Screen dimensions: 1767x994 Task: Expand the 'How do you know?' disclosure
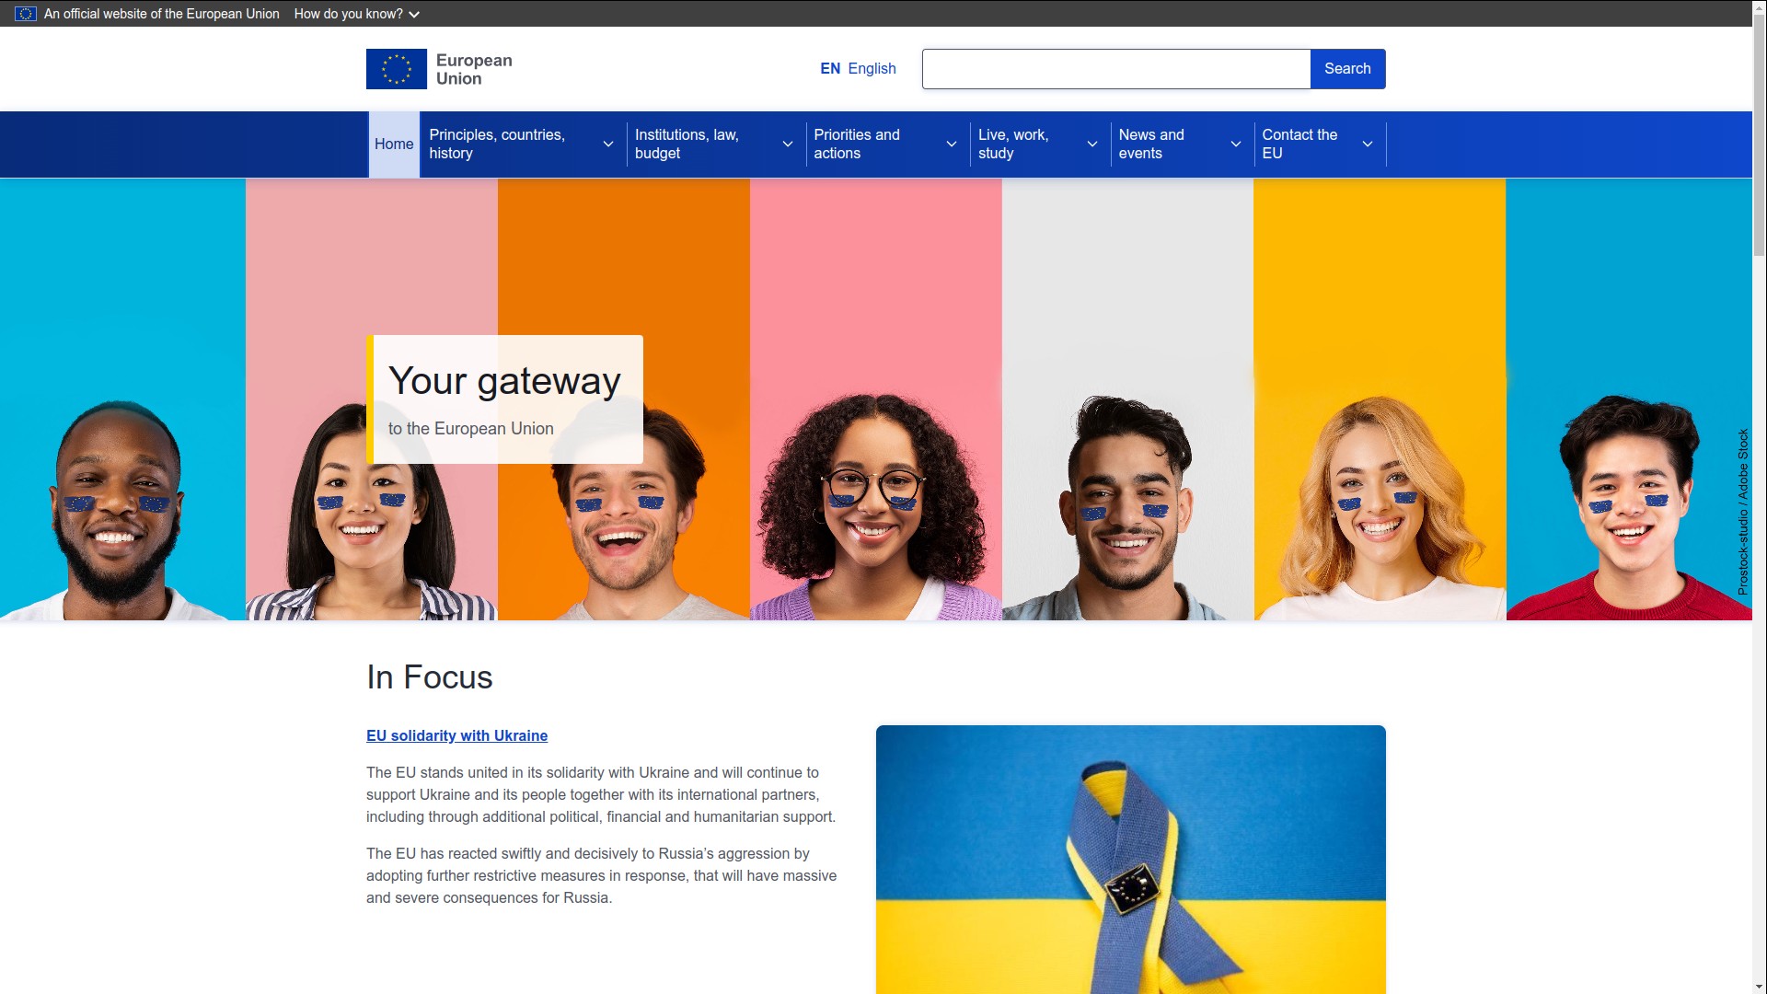pyautogui.click(x=357, y=14)
